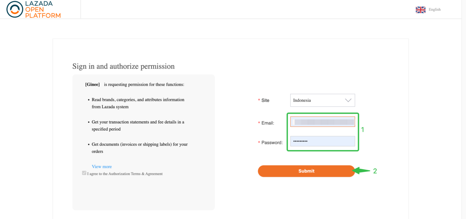Open the Site dropdown
The image size is (466, 219).
322,100
